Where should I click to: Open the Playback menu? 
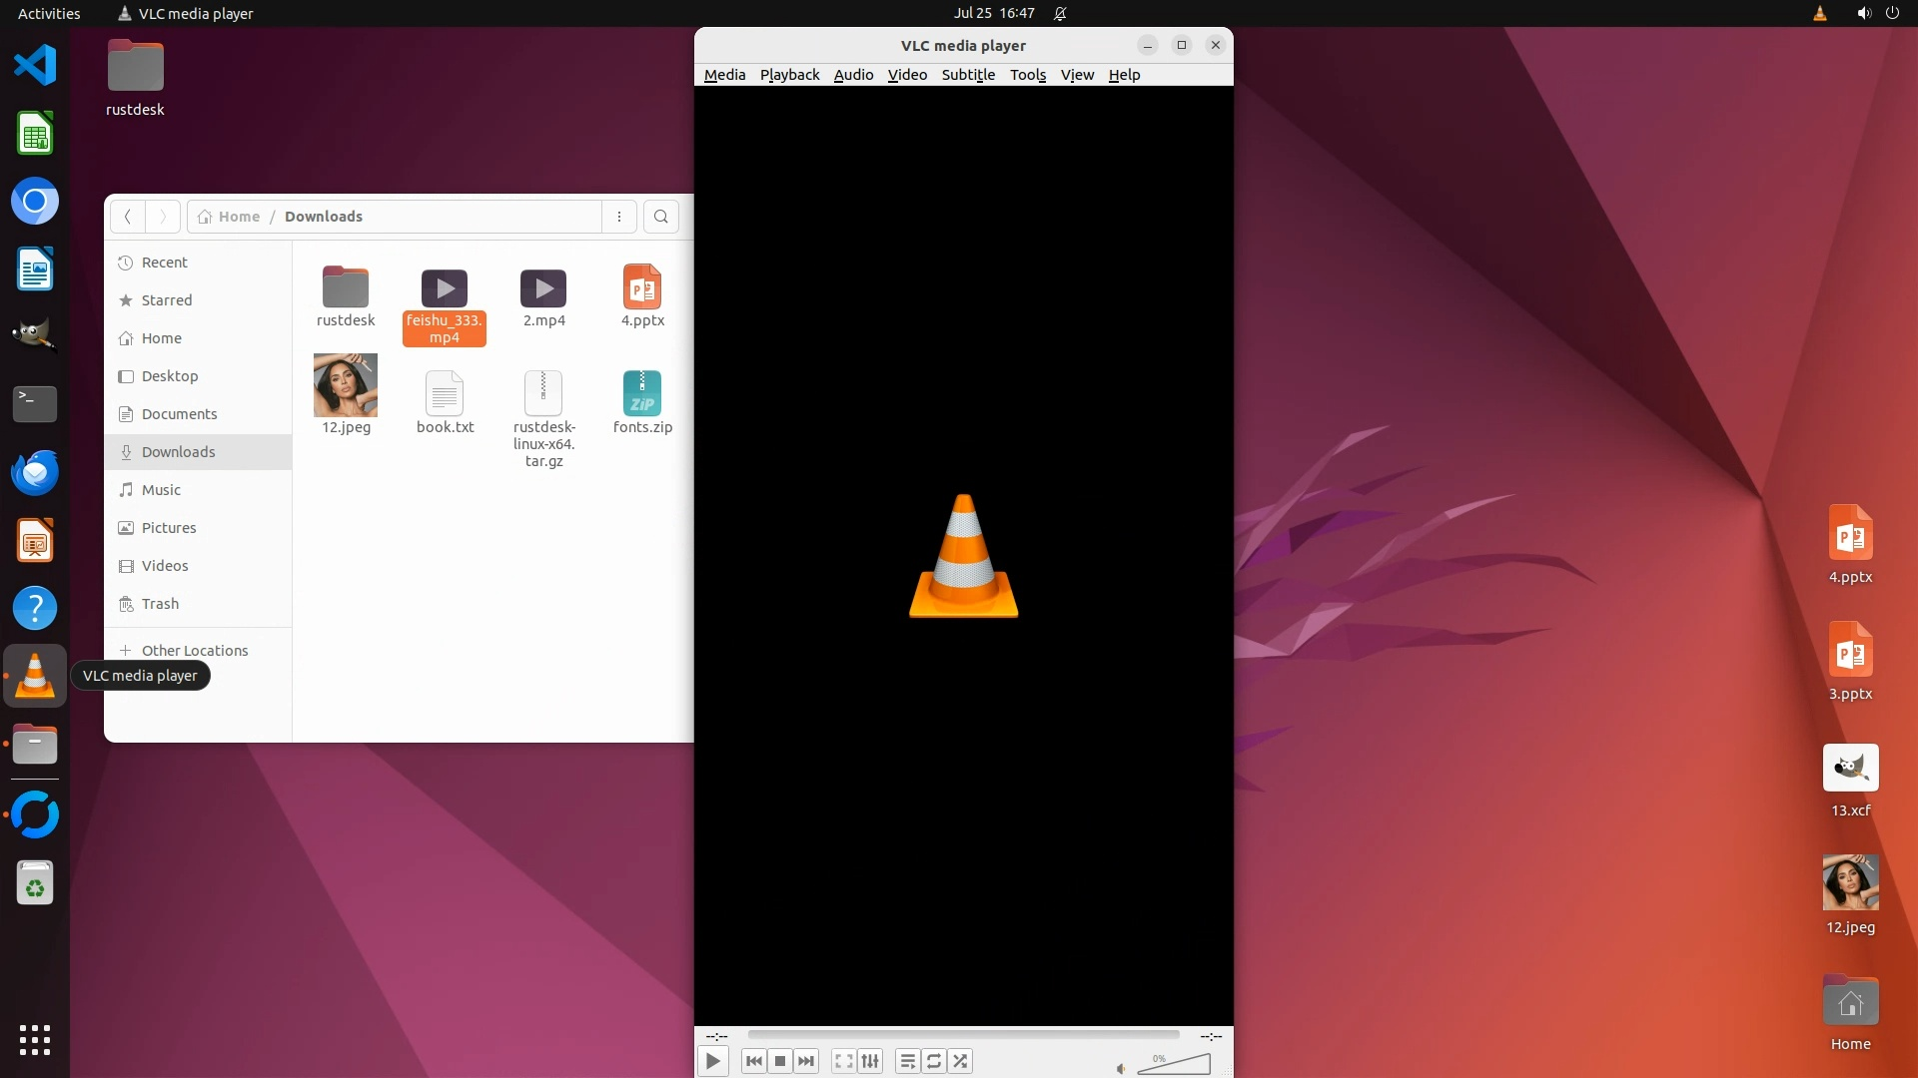[x=789, y=75]
